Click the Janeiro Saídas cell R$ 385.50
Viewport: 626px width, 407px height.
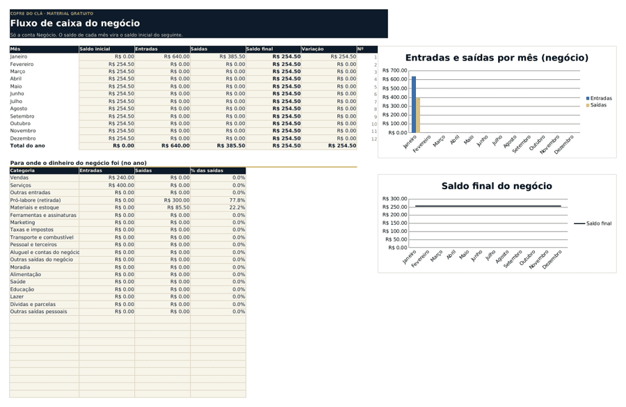click(218, 57)
